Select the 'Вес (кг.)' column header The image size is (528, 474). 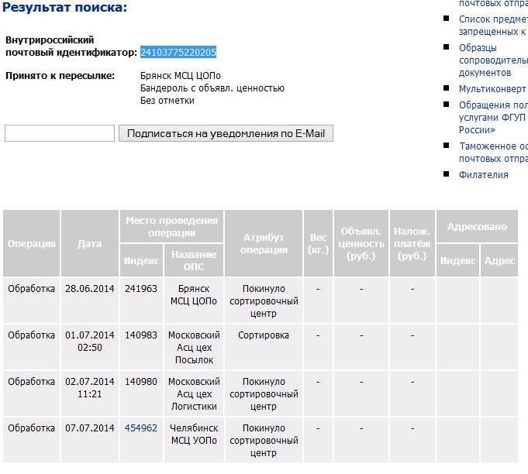[x=318, y=243]
